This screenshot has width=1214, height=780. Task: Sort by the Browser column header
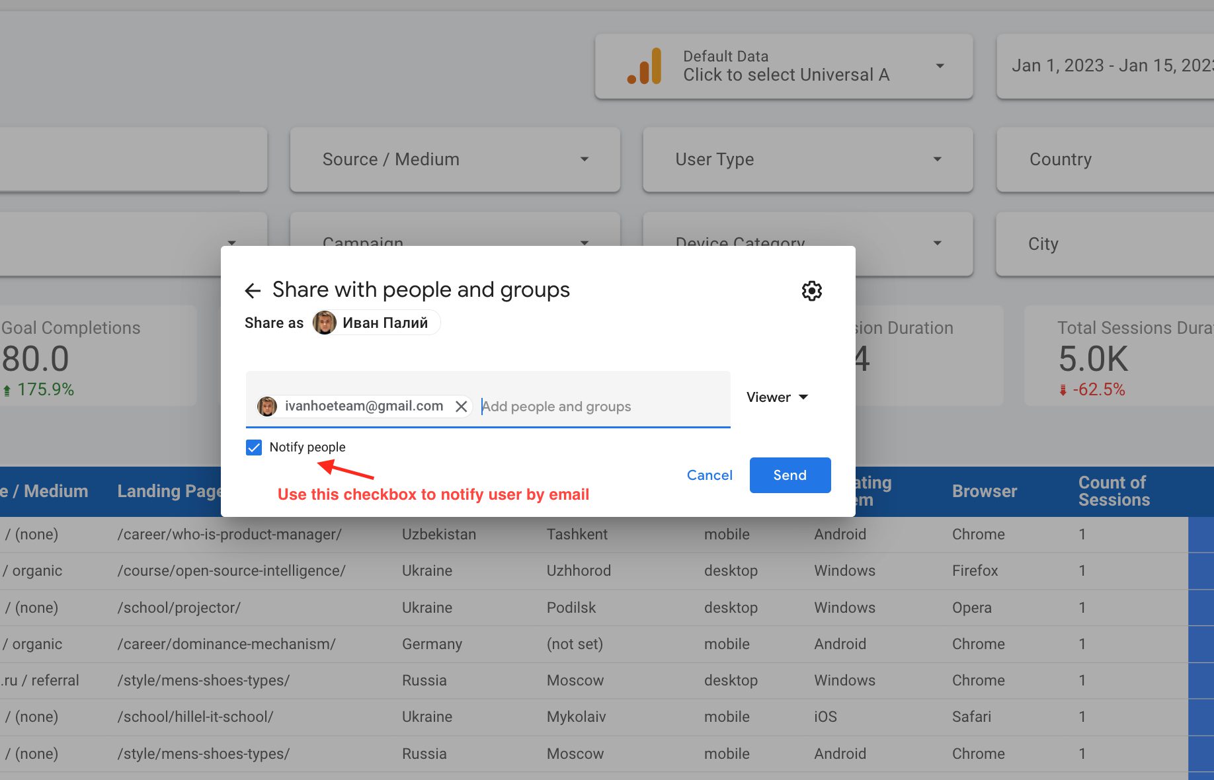pyautogui.click(x=984, y=491)
